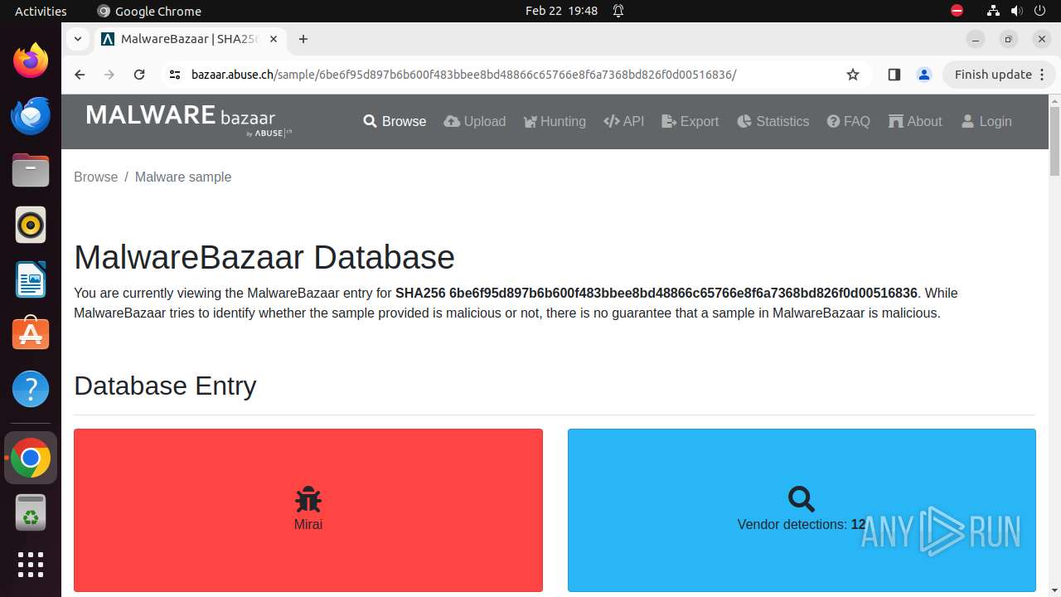
Task: Open Files from the dock
Action: click(31, 170)
